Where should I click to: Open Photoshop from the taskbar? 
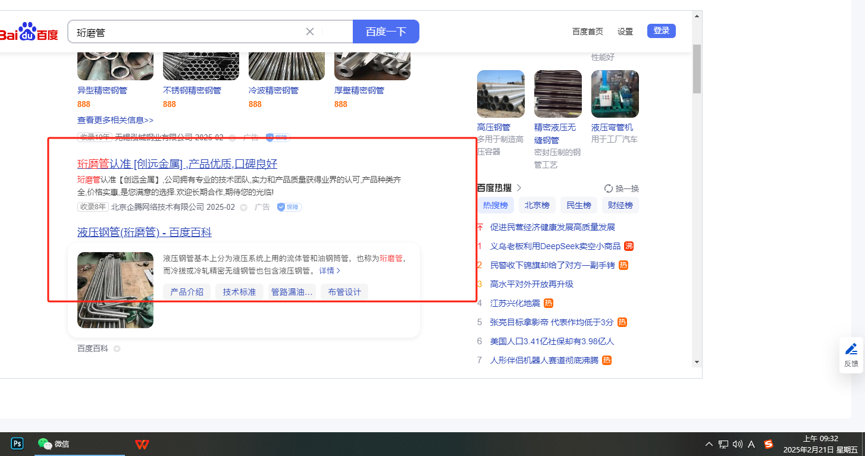click(x=17, y=444)
